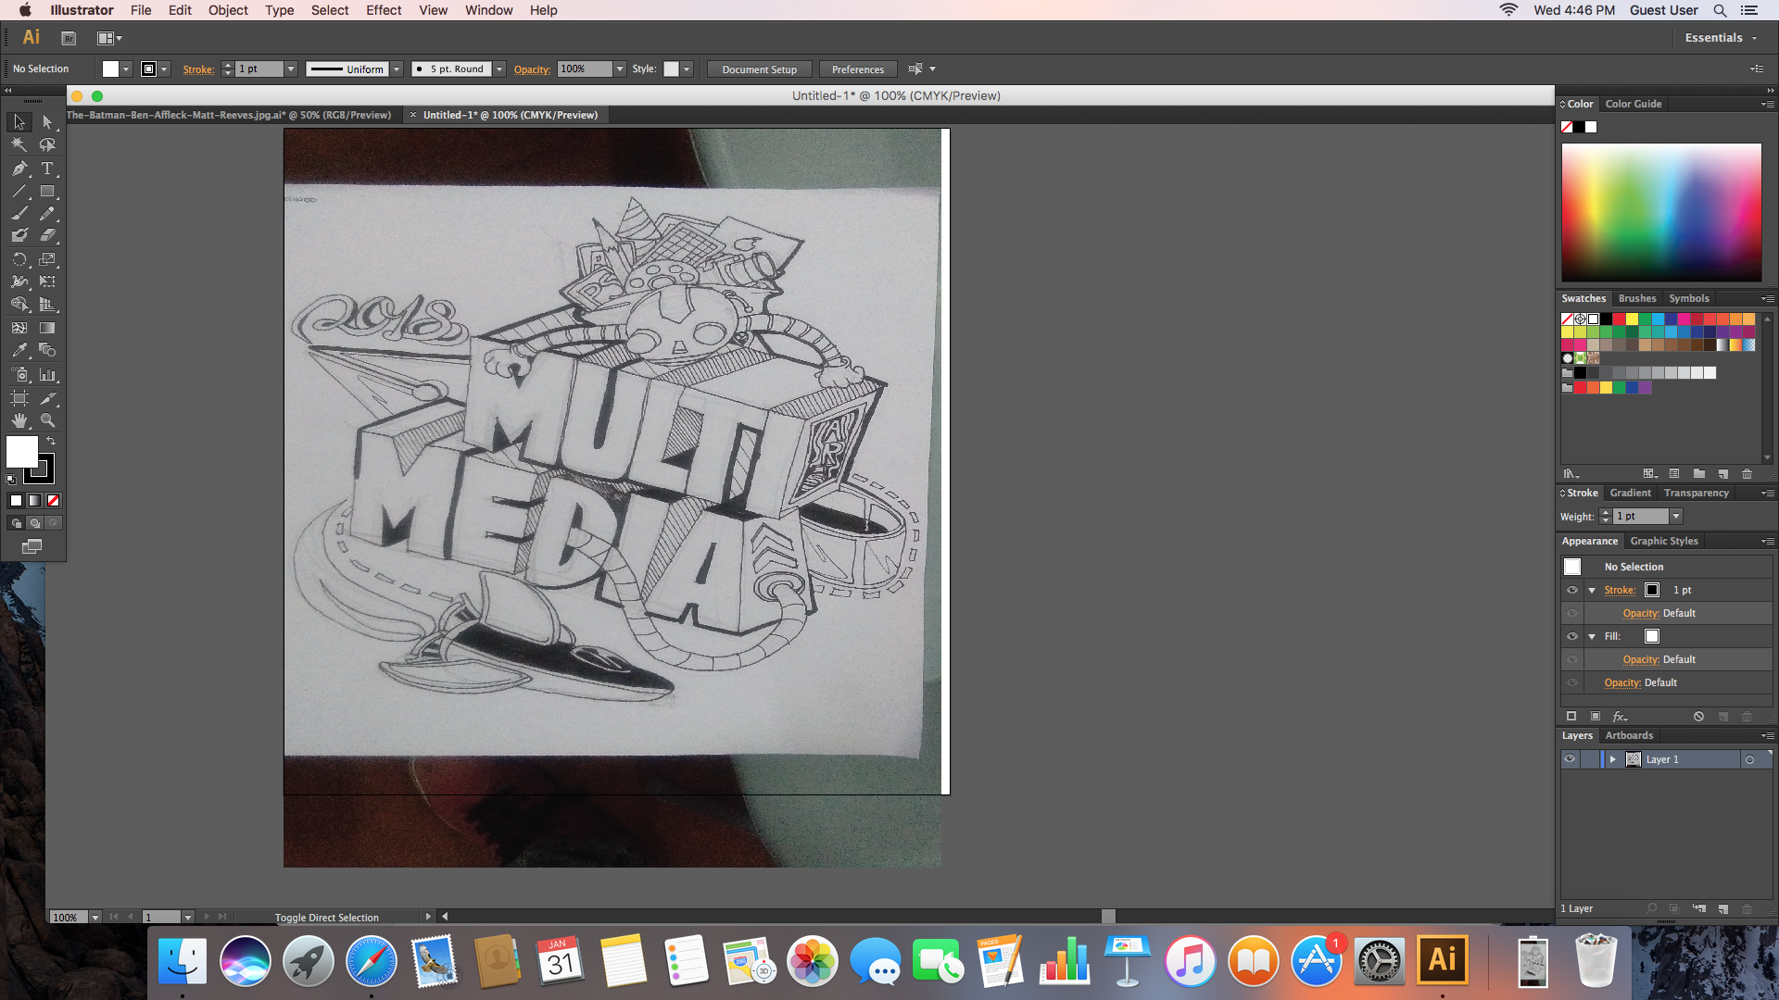Viewport: 1779px width, 1000px height.
Task: Click Add New Effect fx icon
Action: [x=1619, y=717]
